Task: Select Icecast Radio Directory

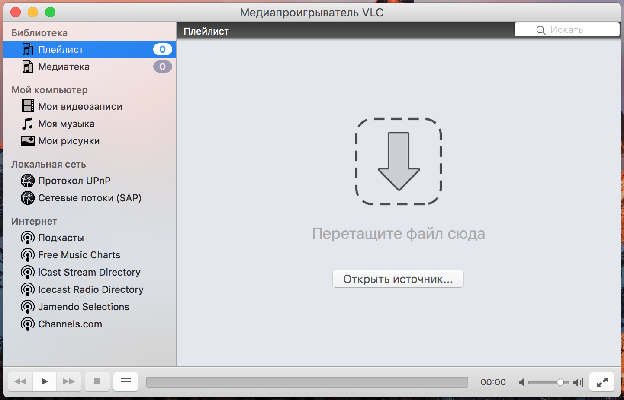Action: point(90,290)
